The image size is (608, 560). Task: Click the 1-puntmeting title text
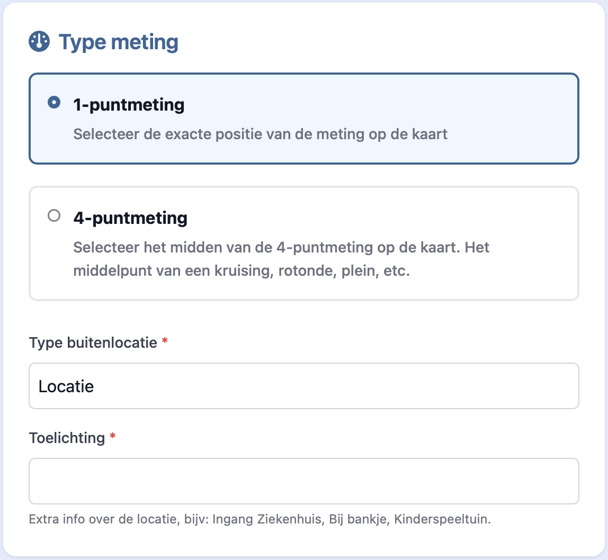coord(128,104)
